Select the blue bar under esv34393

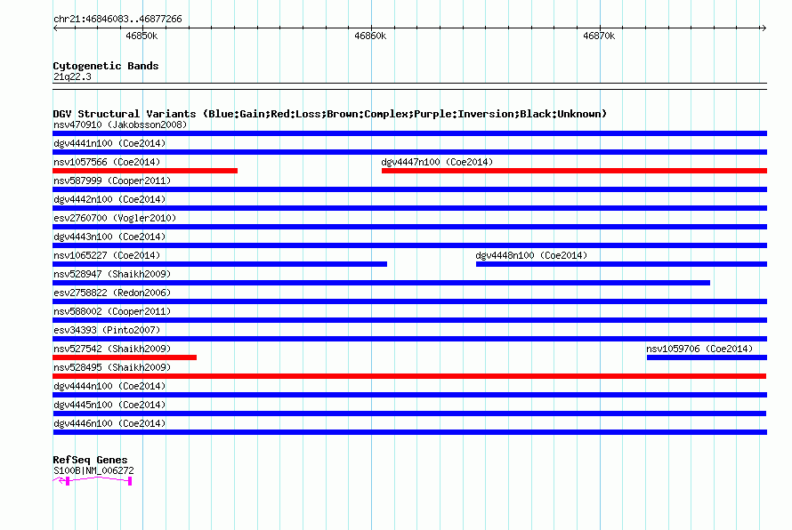(x=409, y=339)
